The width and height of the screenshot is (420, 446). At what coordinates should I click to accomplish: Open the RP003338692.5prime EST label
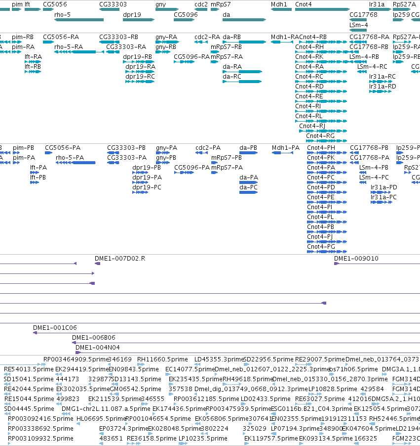[x=40, y=428]
